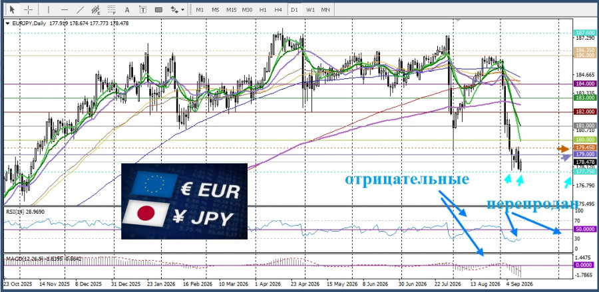599x292 pixels.
Task: Click the 181.000 price level label
Action: pos(585,125)
